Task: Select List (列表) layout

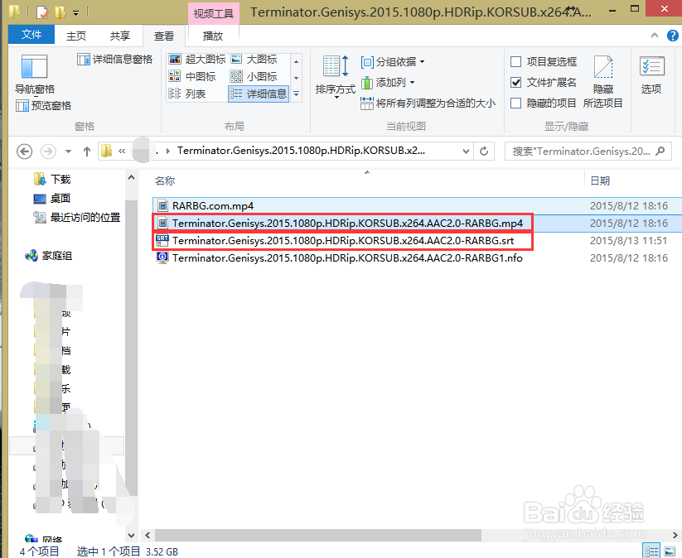Action: tap(187, 94)
